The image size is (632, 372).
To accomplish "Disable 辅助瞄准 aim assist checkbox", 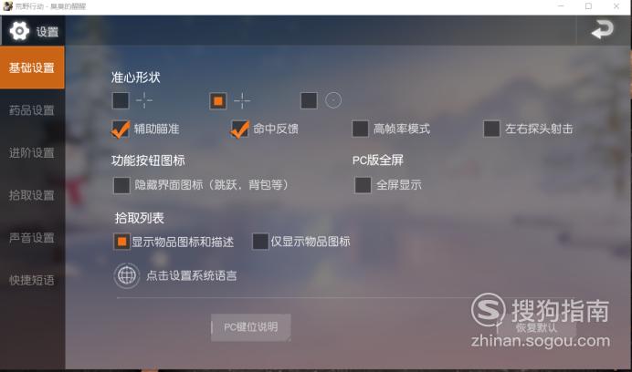I will click(x=121, y=129).
